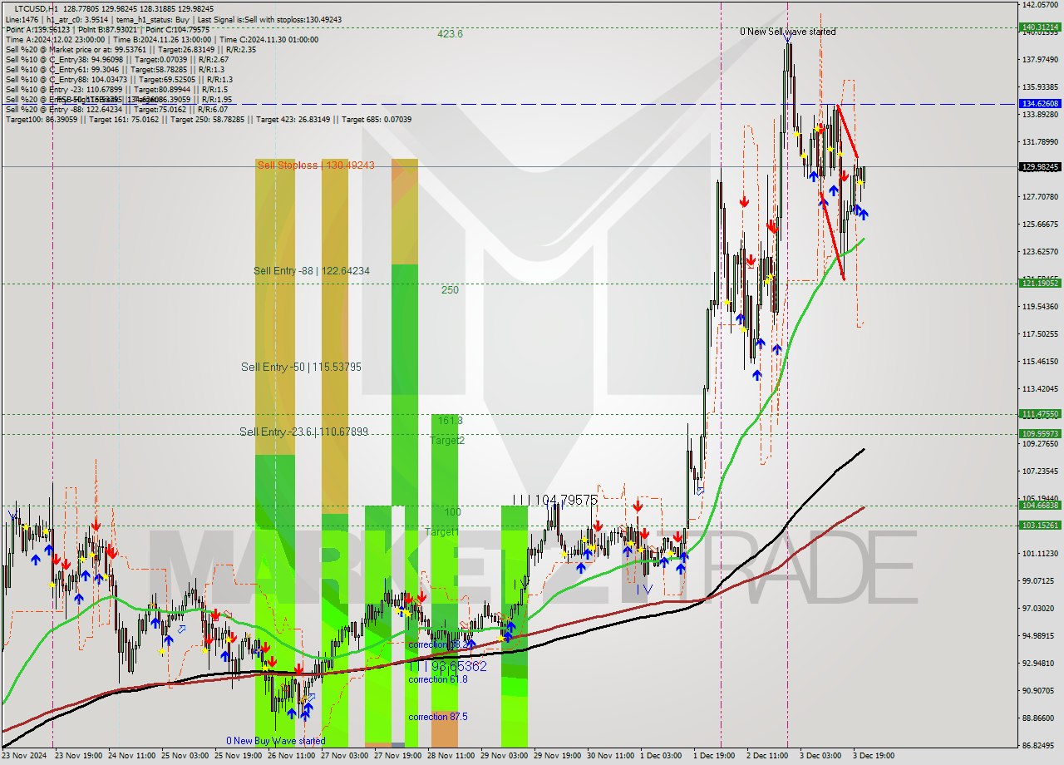The height and width of the screenshot is (765, 1064).
Task: Select the Target100: 86.39059 targets line
Action: click(x=209, y=119)
